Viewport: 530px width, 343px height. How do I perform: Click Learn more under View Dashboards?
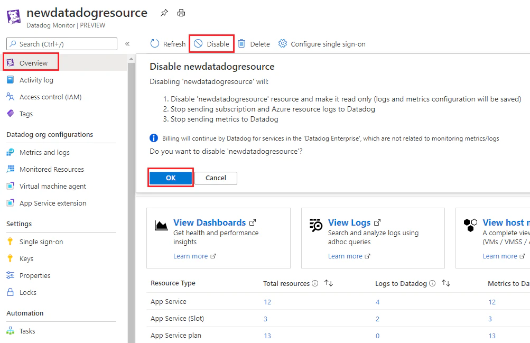[191, 256]
